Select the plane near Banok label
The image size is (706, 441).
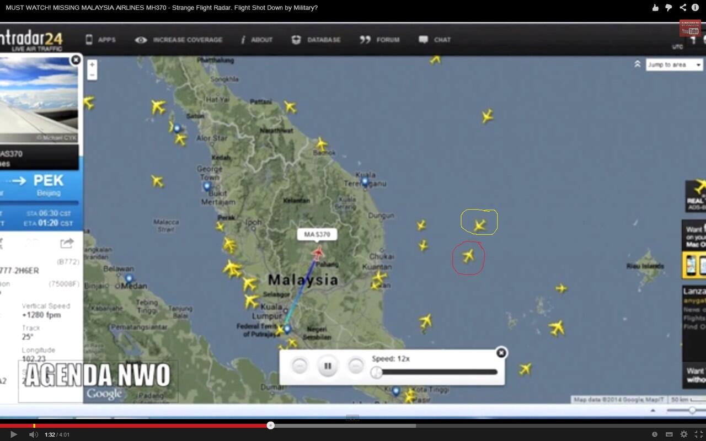coord(321,144)
